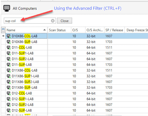Viewport: 148px width, 116px height.
Task: Open the column chooser grid icon
Action: tap(3, 30)
